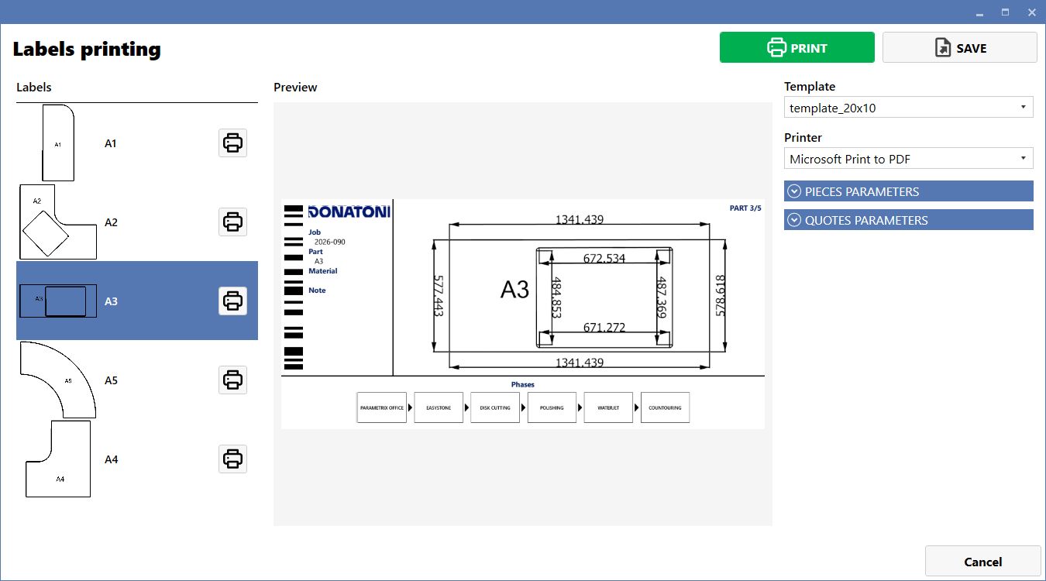The height and width of the screenshot is (581, 1046).
Task: Print the A5 label with its printer icon
Action: point(232,380)
